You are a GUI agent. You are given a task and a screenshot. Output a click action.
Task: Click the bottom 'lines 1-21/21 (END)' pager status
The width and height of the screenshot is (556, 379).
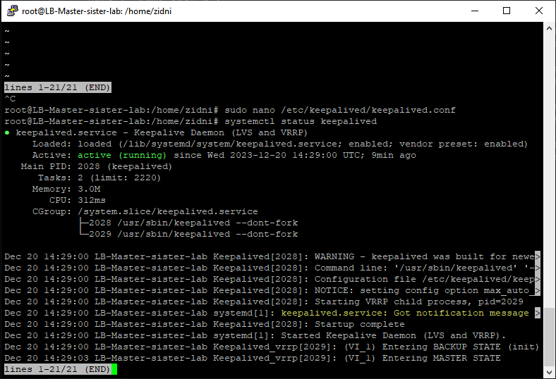pos(57,369)
